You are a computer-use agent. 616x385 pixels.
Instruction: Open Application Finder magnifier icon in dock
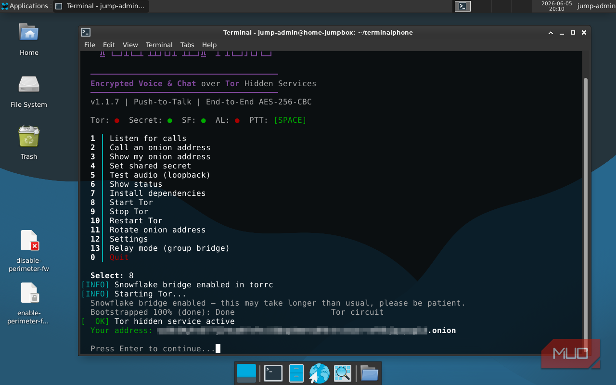pyautogui.click(x=343, y=373)
